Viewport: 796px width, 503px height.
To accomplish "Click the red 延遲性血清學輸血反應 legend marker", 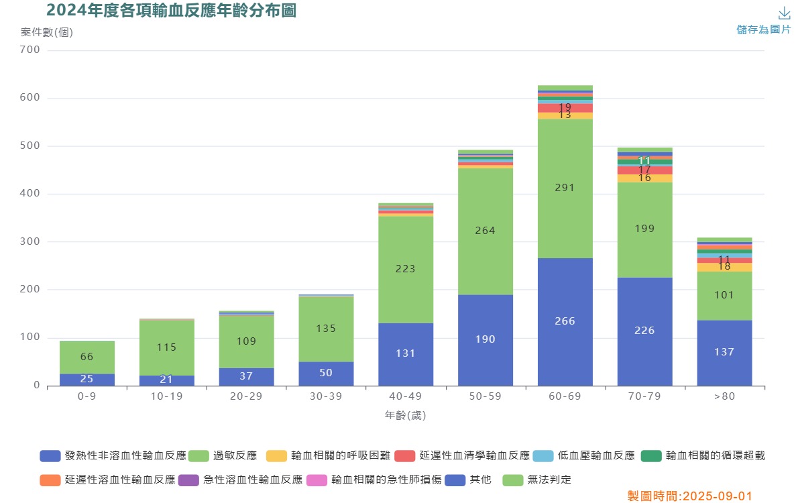I will (x=405, y=456).
